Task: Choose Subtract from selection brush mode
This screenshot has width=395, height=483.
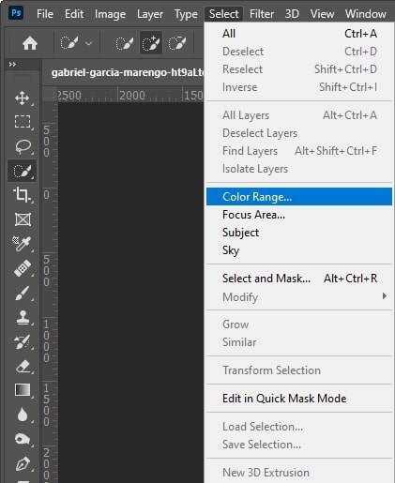Action: [177, 43]
